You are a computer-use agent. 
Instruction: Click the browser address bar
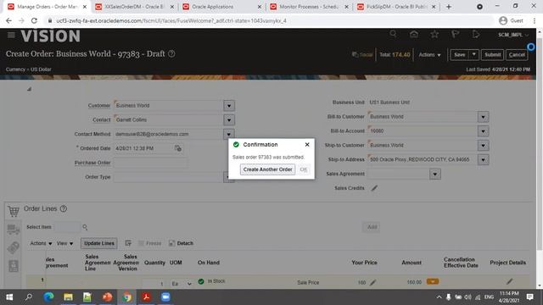pos(270,20)
